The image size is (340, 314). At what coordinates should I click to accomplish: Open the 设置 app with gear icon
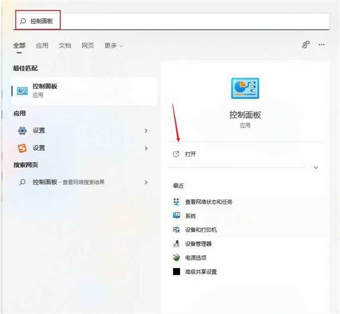[84, 131]
